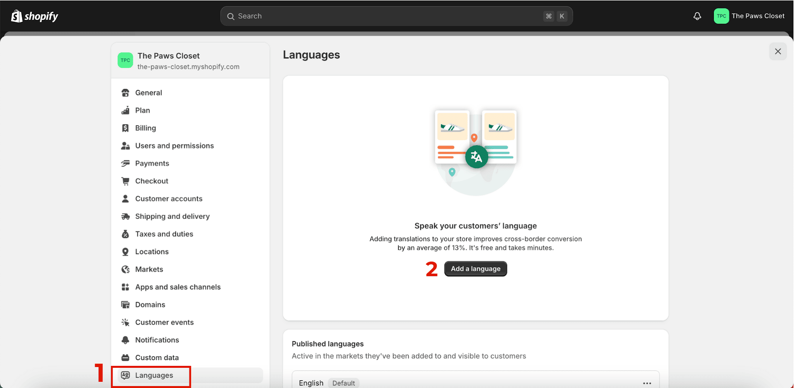Screen dimensions: 795x388
Task: Click the Notifications bell in sidebar
Action: click(125, 340)
